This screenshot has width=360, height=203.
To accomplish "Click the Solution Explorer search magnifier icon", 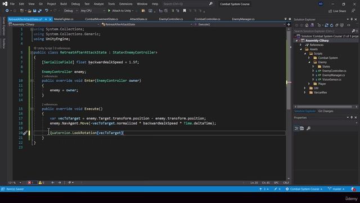I will coord(354,31).
